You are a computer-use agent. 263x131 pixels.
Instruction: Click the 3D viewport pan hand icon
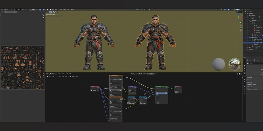(x=241, y=25)
